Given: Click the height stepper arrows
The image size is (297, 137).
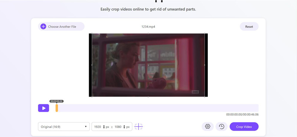Looking at the screenshot, I should coord(124,127).
